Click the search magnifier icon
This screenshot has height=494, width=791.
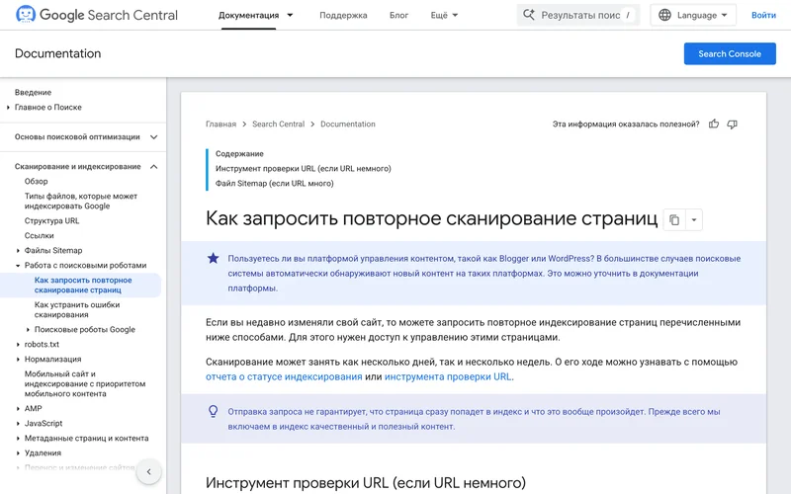tap(529, 15)
